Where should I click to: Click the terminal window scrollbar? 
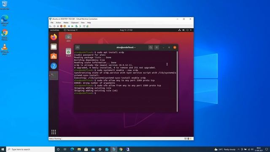click(177, 81)
